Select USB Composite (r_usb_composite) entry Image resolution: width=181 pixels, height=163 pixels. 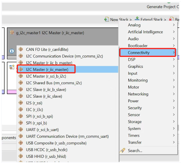click(68, 143)
